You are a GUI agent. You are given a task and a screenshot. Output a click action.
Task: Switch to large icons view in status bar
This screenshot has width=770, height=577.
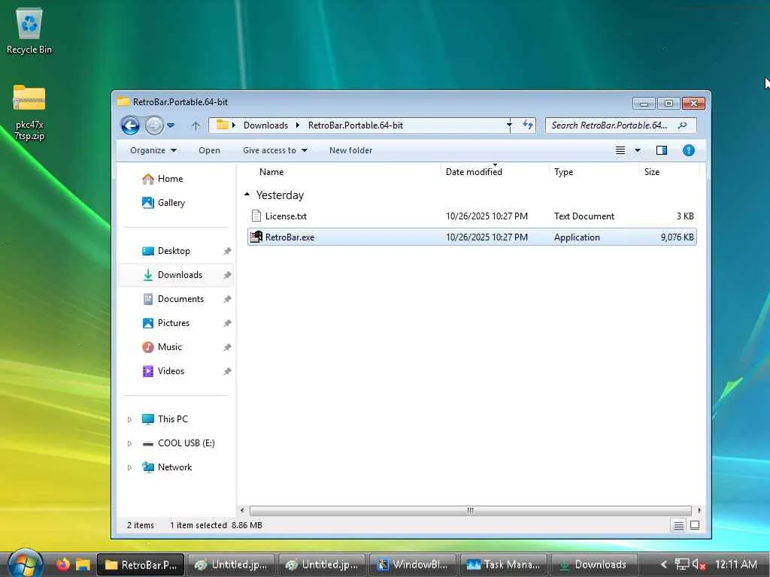coord(695,525)
